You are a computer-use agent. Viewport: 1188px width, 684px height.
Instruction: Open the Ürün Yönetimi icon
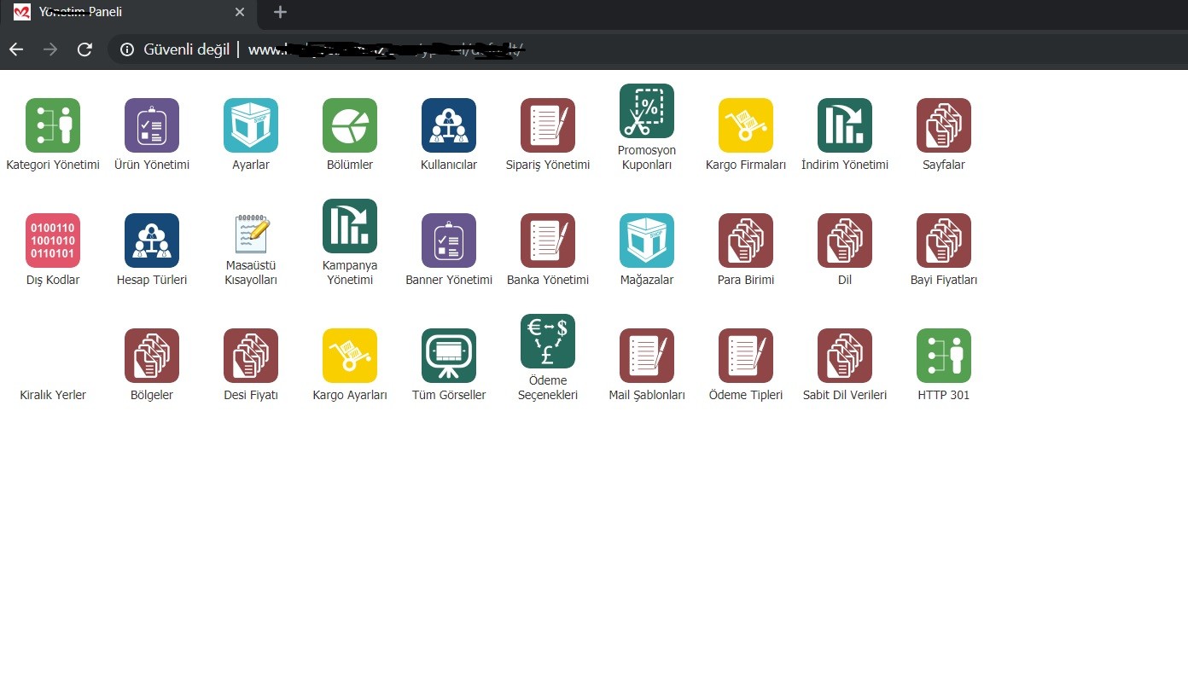tap(152, 125)
